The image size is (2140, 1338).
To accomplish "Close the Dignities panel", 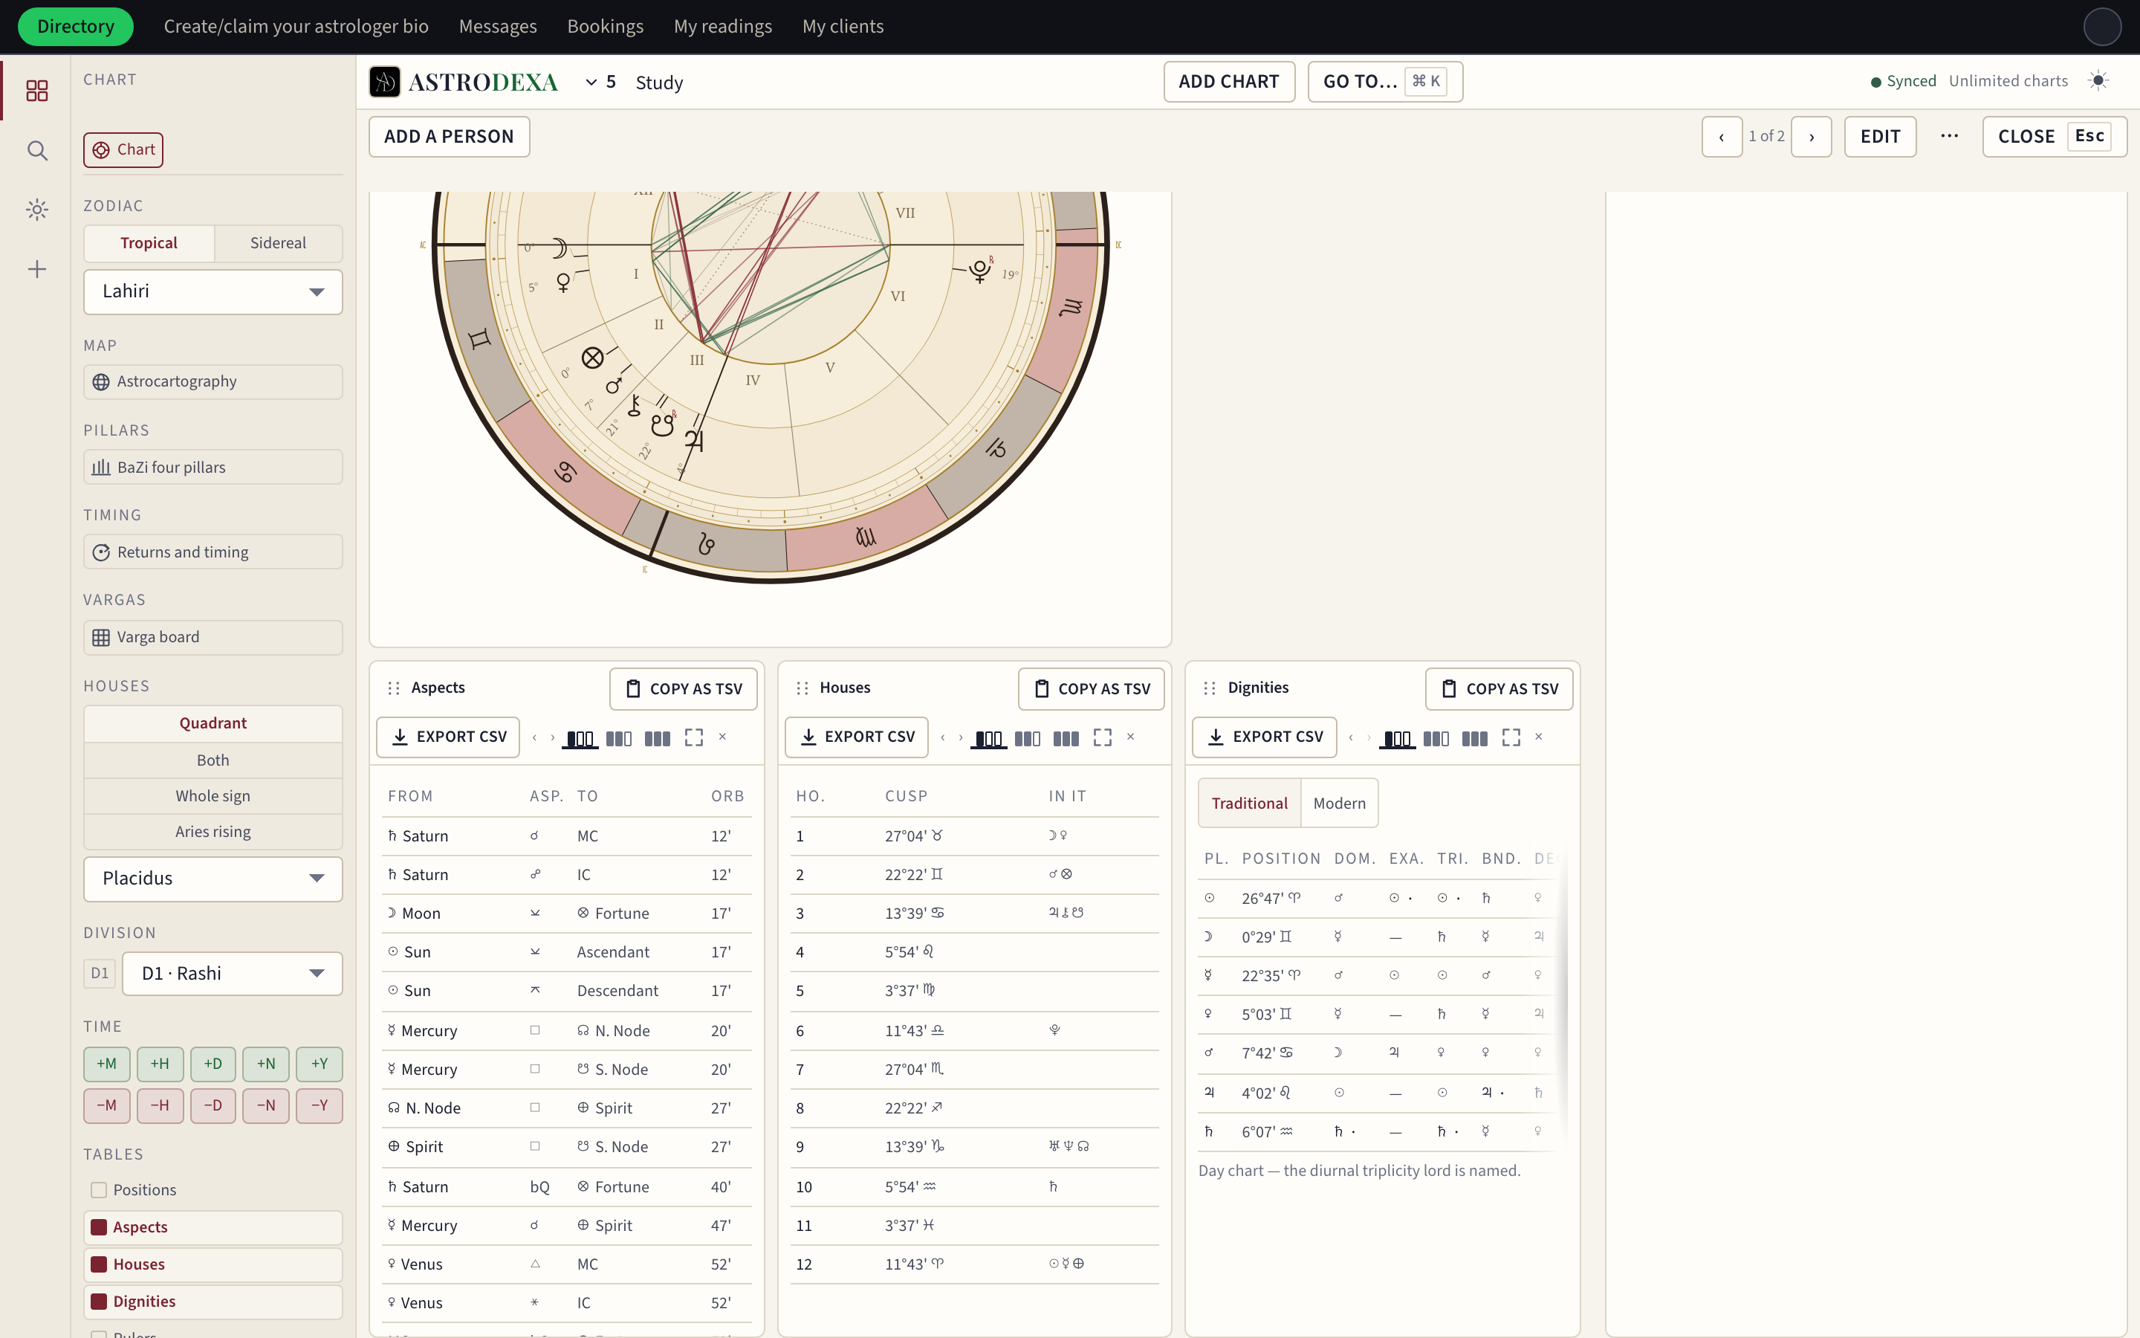I will pyautogui.click(x=1539, y=737).
